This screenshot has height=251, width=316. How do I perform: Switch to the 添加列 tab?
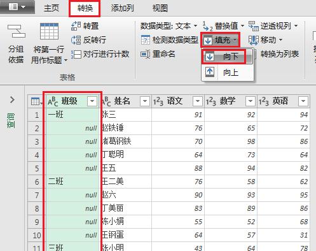[x=122, y=8]
